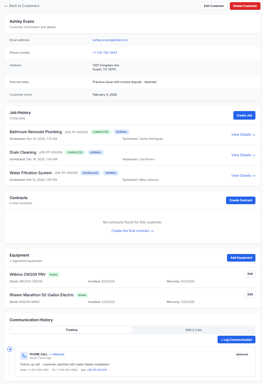Screen dimensions: 263x384
Task: Edit the Wilkins ZW209 PRV equipment
Action: tap(250, 274)
